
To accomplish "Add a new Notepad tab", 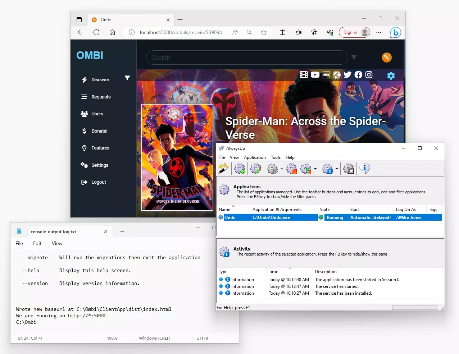I will click(122, 232).
